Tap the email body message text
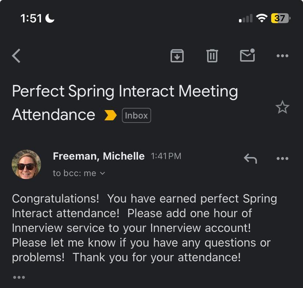303x288 pixels. click(x=145, y=228)
